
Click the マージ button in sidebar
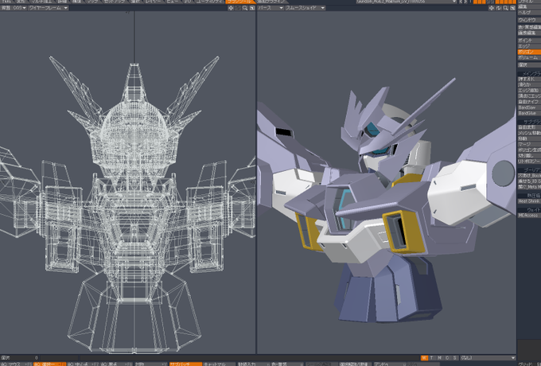pyautogui.click(x=529, y=145)
